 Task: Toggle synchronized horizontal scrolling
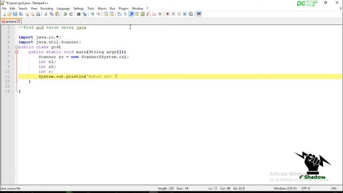coord(111,14)
